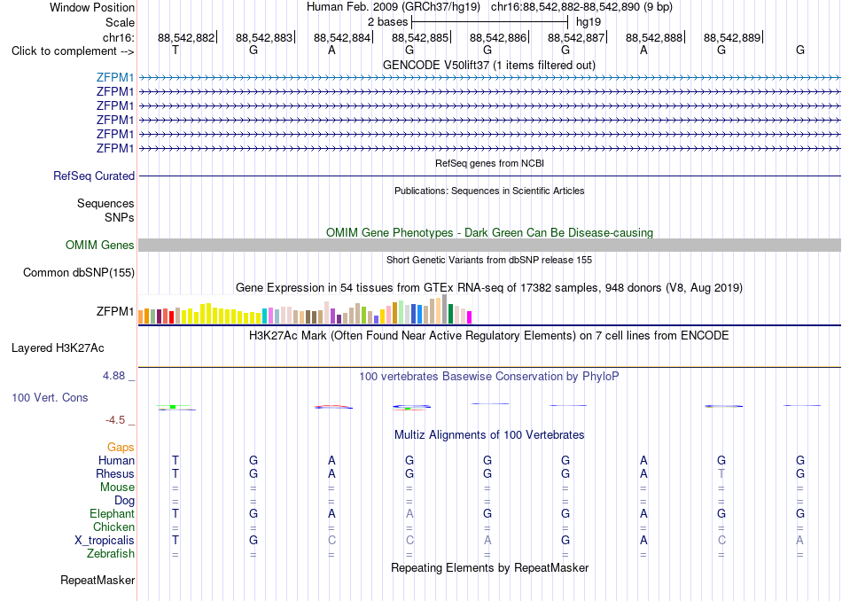
Task: Click the faded A in the Elephant row
Action: click(x=409, y=513)
